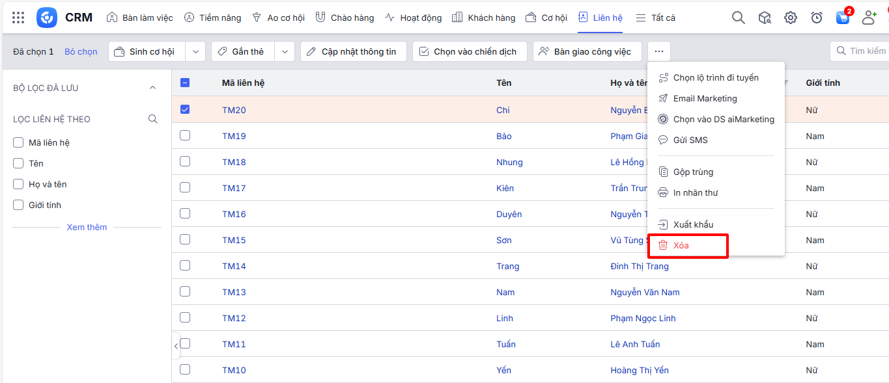Click the 'Cập nhật thông tin' button
The image size is (889, 383).
[x=353, y=51]
